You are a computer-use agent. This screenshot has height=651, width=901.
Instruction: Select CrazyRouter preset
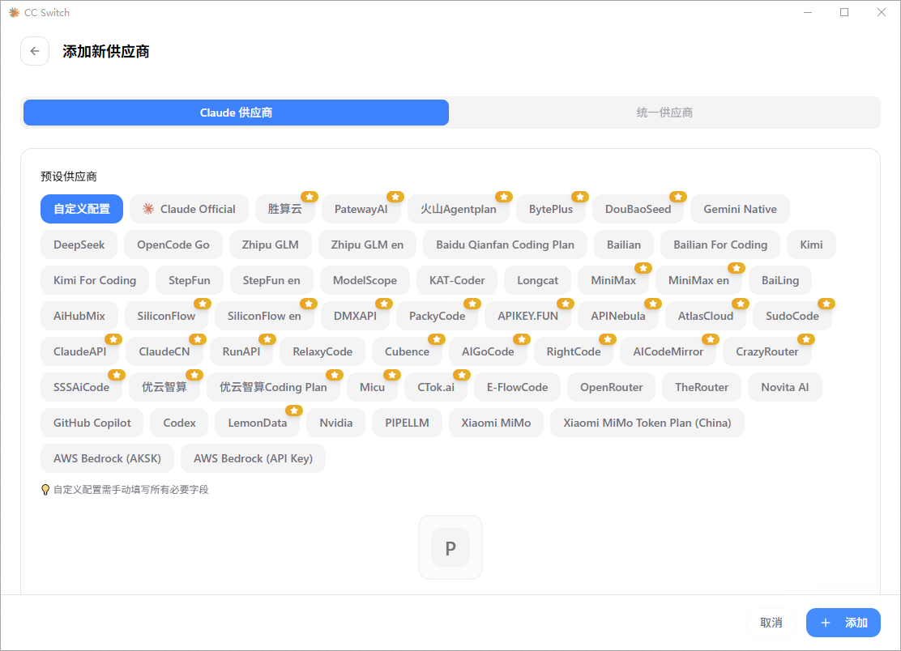pyautogui.click(x=767, y=351)
